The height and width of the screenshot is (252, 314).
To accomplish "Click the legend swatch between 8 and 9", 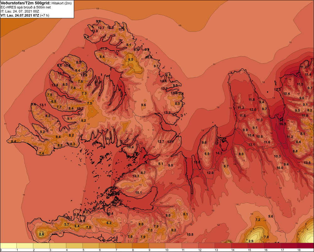I will coord(140,245).
